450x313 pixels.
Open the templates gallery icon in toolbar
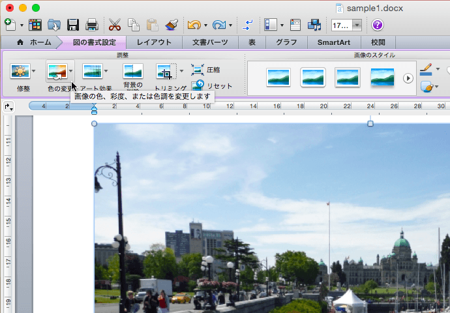click(35, 25)
